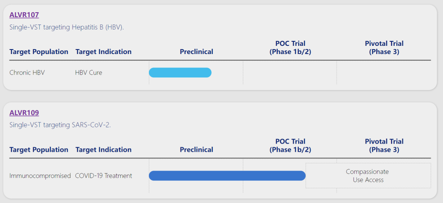The image size is (443, 203).
Task: Click Target Indication header in ALVR109 table
Action: pos(103,149)
